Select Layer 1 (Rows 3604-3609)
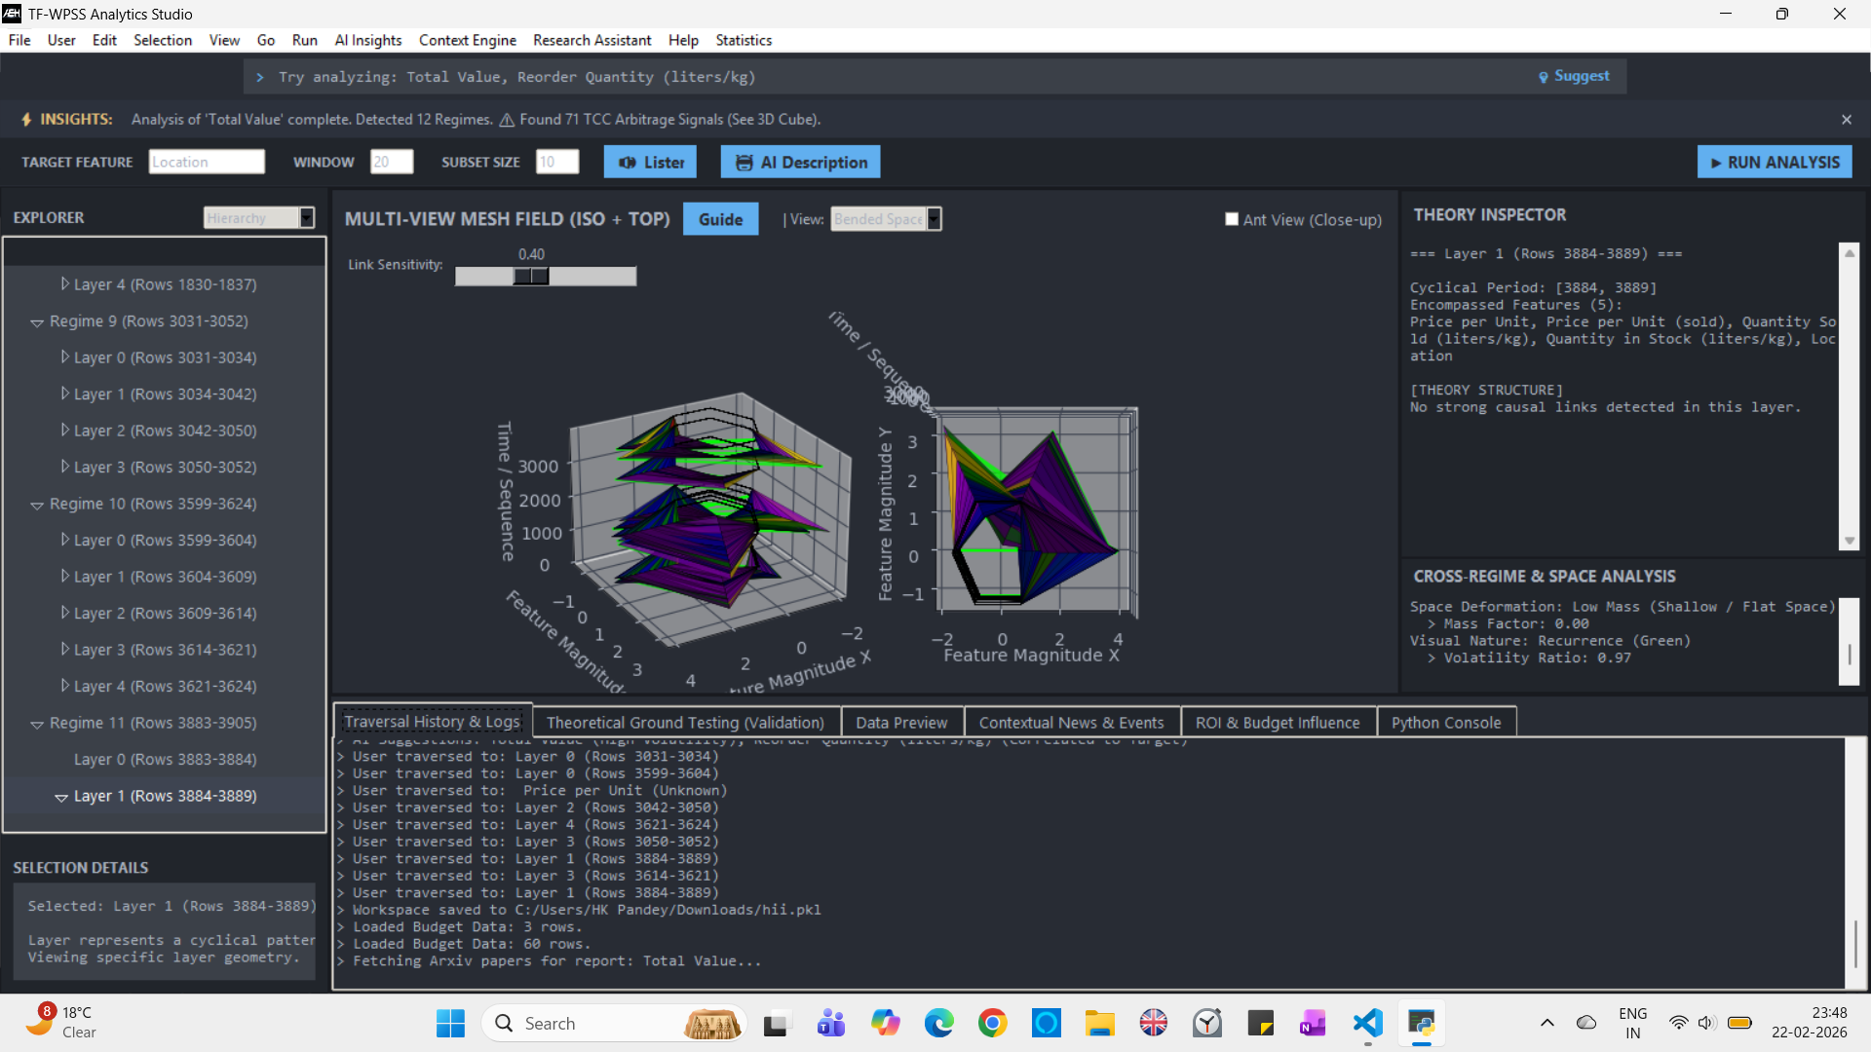 [x=165, y=577]
